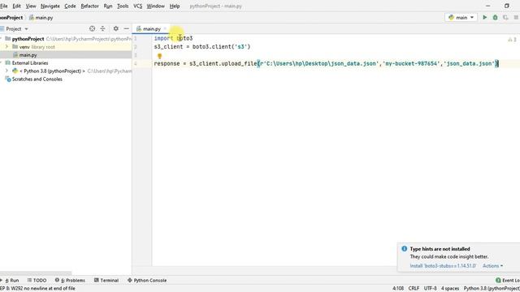
Task: Click cursor position 4:108 in status bar
Action: (398, 289)
